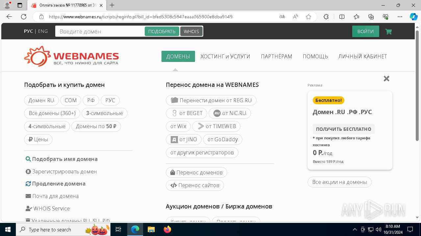Open Все акции на домены link
The width and height of the screenshot is (421, 236).
click(339, 182)
